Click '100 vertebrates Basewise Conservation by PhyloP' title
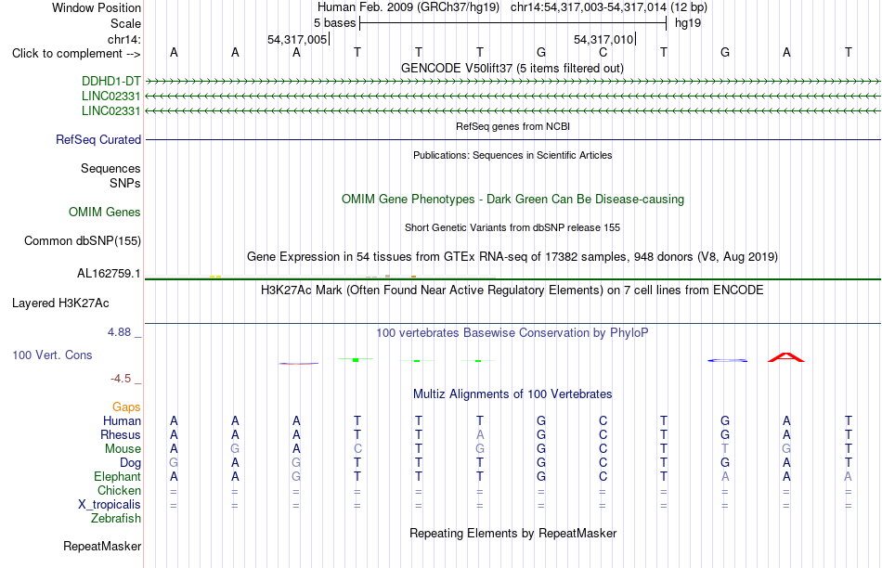The width and height of the screenshot is (882, 568). click(x=512, y=333)
